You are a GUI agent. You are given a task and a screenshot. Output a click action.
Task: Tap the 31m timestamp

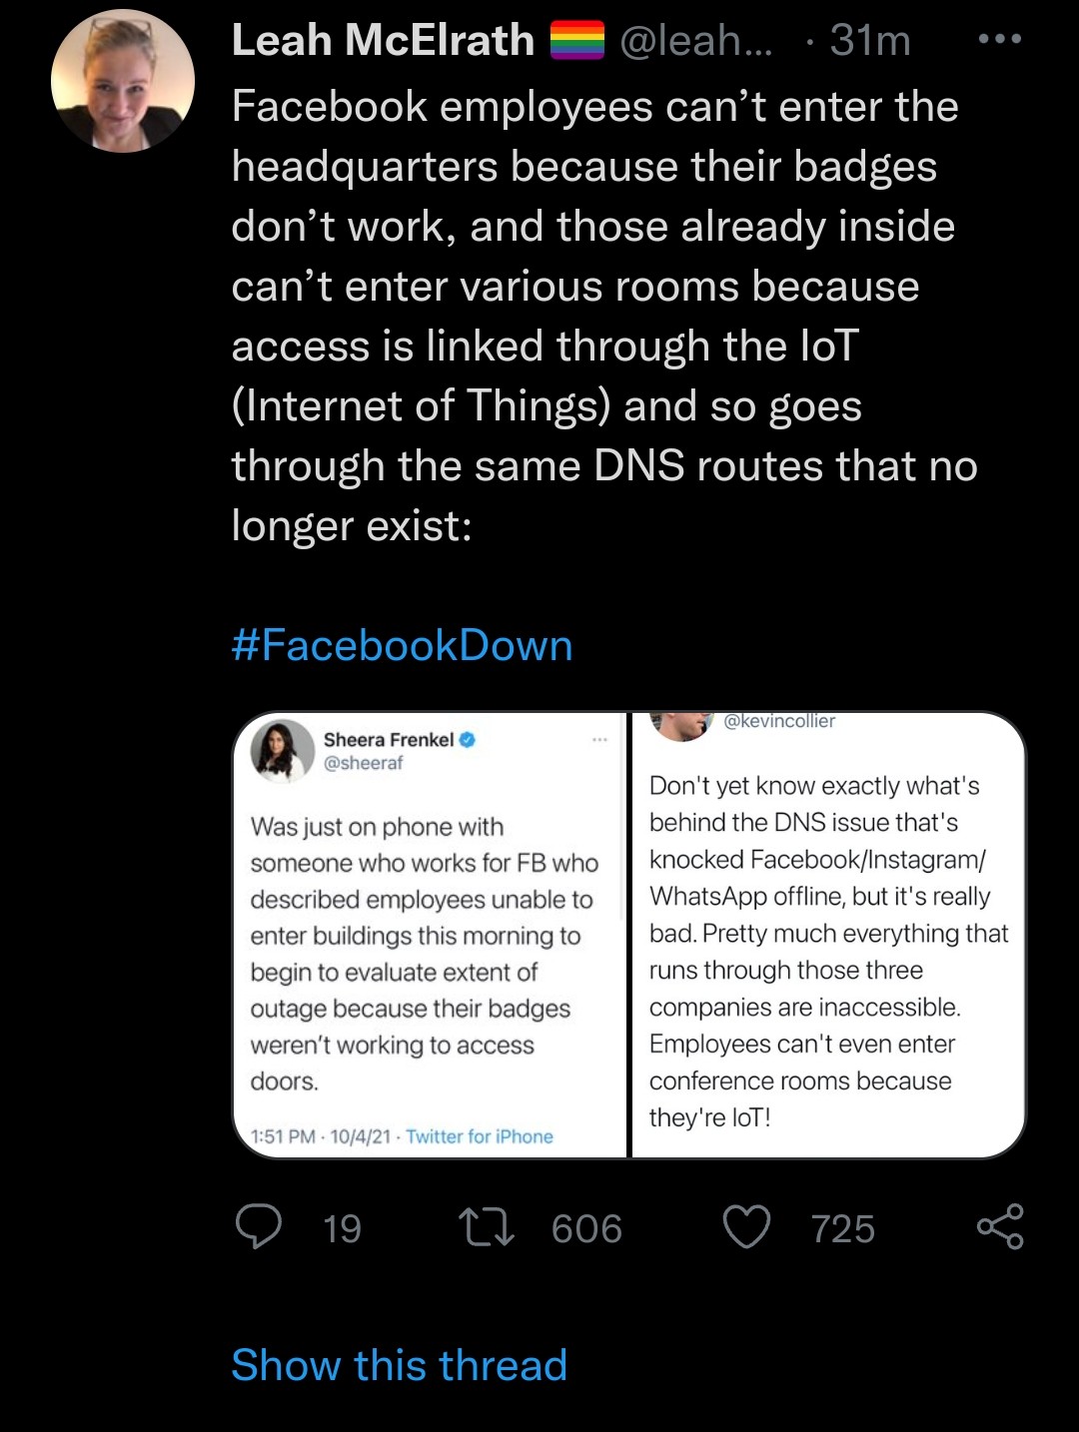coord(870,41)
